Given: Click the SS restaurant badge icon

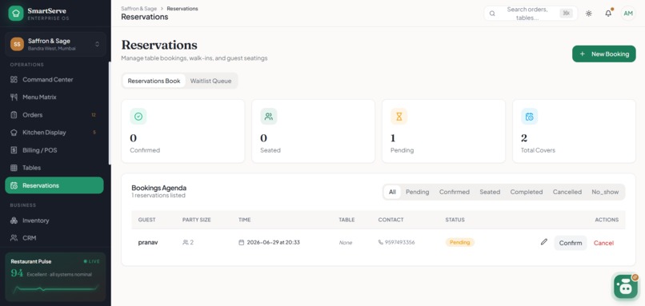Looking at the screenshot, I should 17,44.
